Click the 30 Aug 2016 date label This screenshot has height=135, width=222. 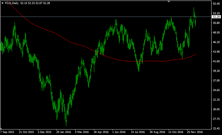click(x=158, y=132)
